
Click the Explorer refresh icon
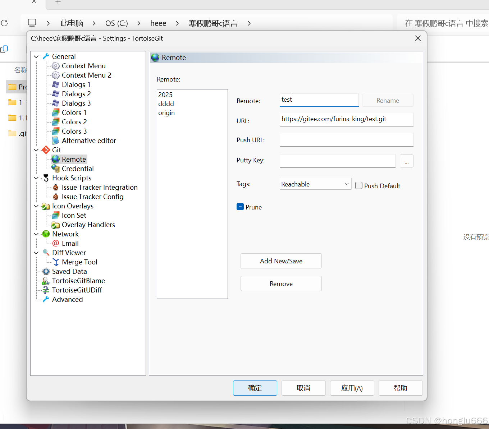pos(4,23)
